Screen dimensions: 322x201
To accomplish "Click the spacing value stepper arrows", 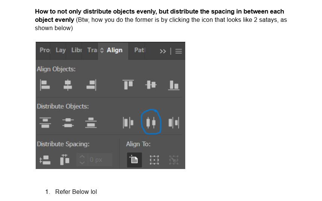I will 82,160.
